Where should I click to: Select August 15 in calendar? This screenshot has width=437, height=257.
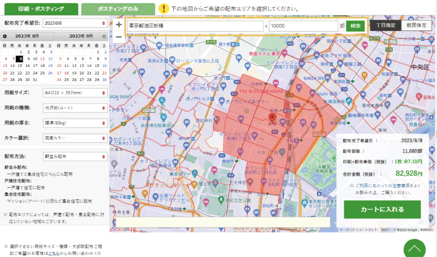[x=20, y=66]
